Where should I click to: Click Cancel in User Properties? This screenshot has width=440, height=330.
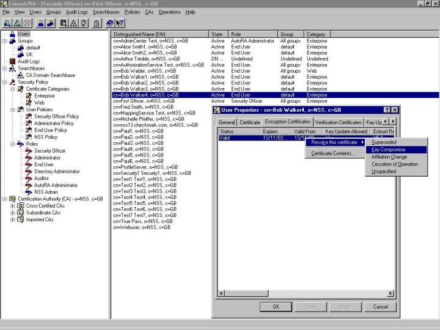(x=380, y=307)
